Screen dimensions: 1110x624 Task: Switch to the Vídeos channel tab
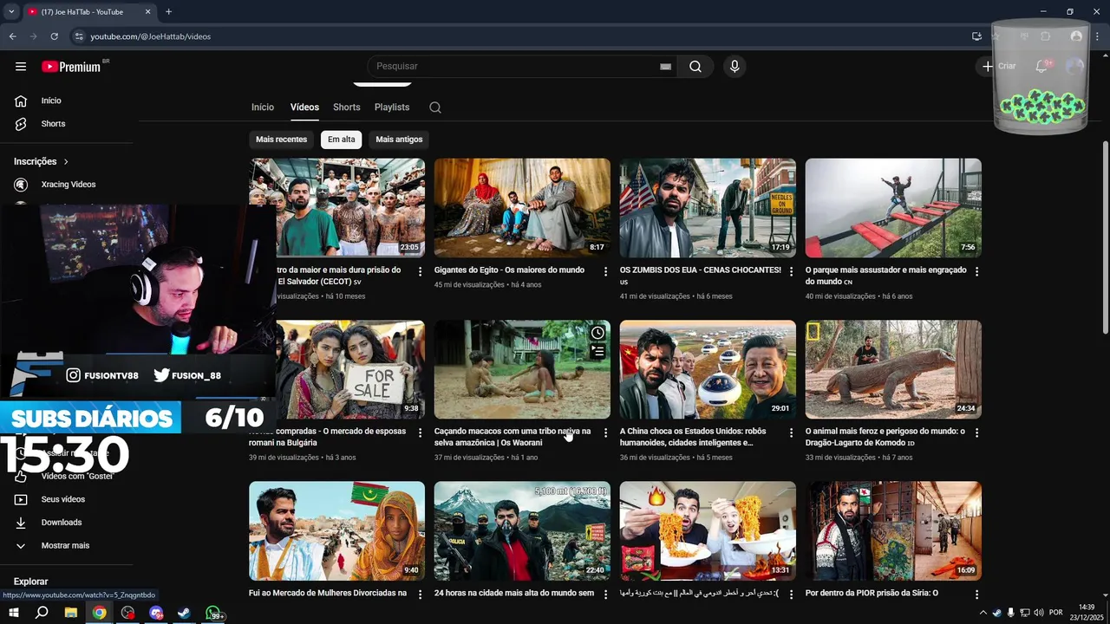click(304, 107)
